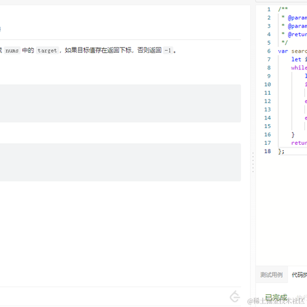The height and width of the screenshot is (307, 307).
Task: Click the 已完成 status text
Action: pyautogui.click(x=276, y=298)
